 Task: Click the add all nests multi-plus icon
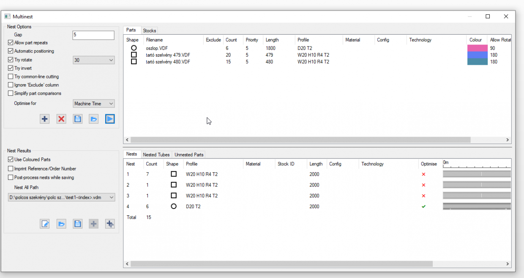coord(110,224)
